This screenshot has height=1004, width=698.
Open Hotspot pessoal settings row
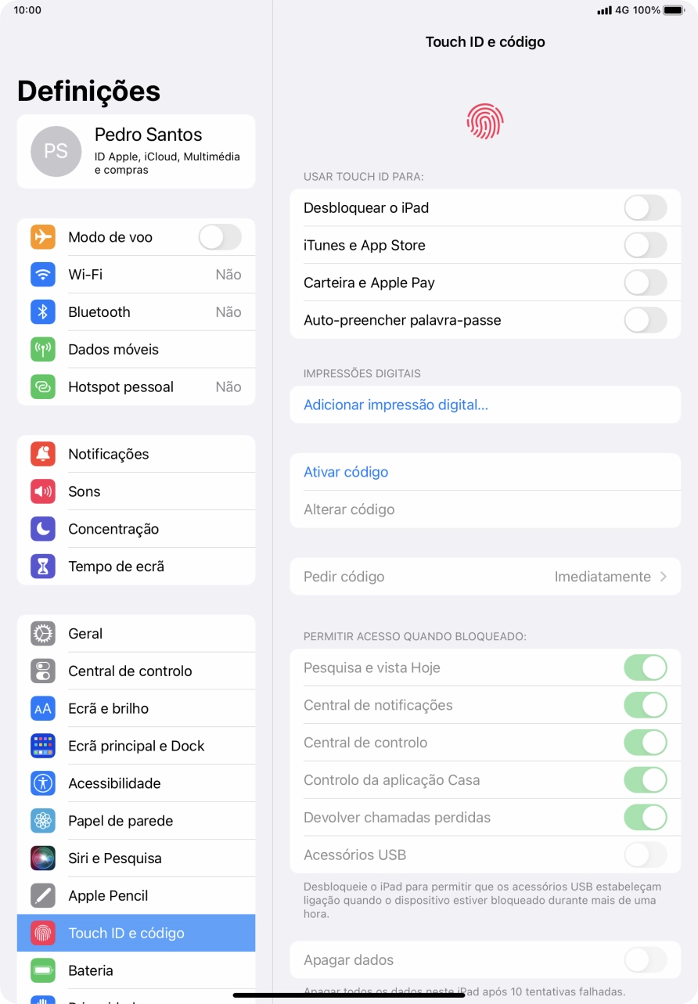136,387
